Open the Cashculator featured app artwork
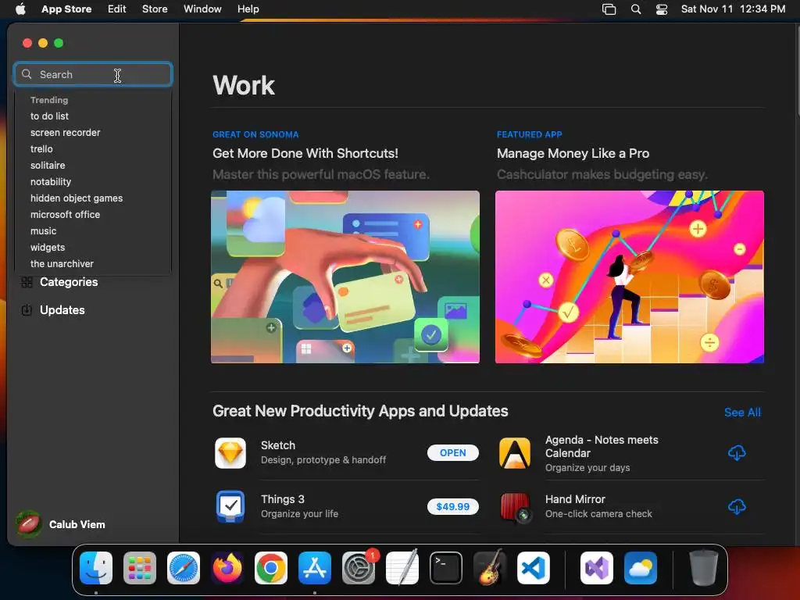Screen dimensions: 800x600 630,277
